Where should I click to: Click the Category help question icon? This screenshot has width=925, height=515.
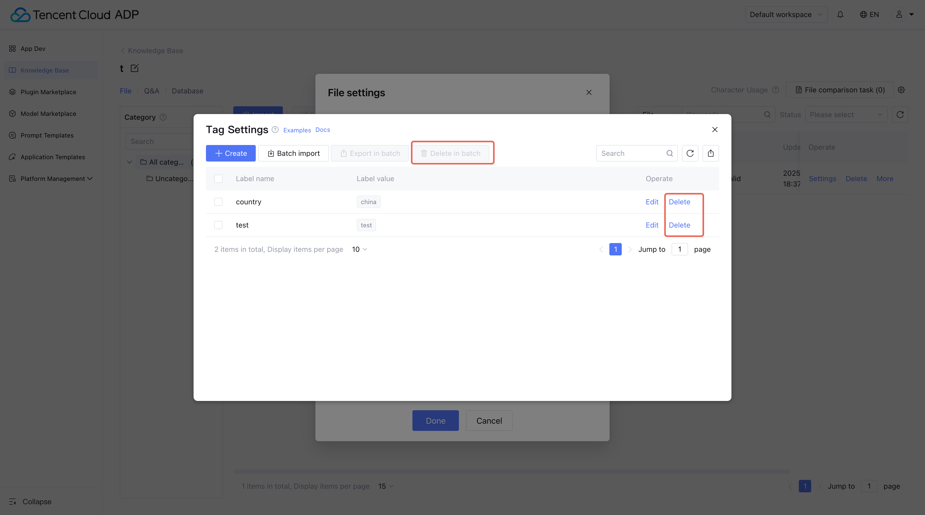click(163, 117)
